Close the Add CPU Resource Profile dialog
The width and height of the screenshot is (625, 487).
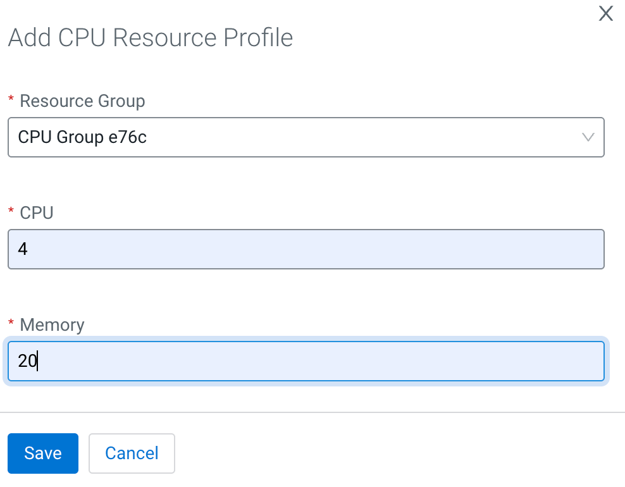point(605,14)
